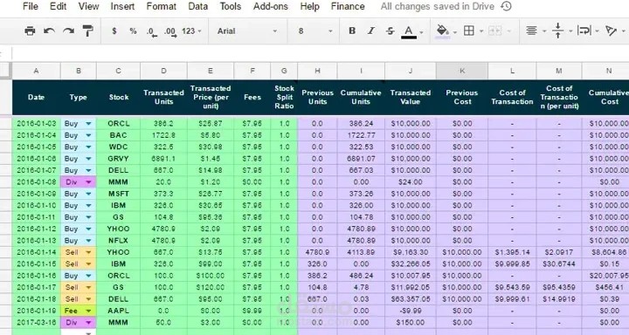
Task: Select transacted price $95.36 cell
Action: [x=211, y=217]
